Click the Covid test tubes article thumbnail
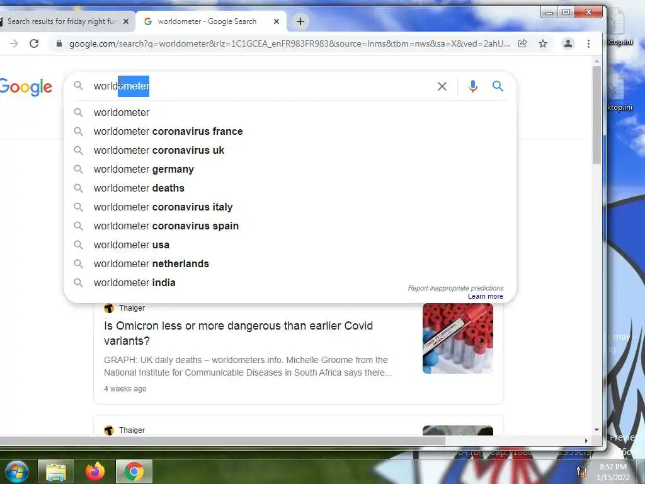This screenshot has height=484, width=645. click(x=458, y=338)
